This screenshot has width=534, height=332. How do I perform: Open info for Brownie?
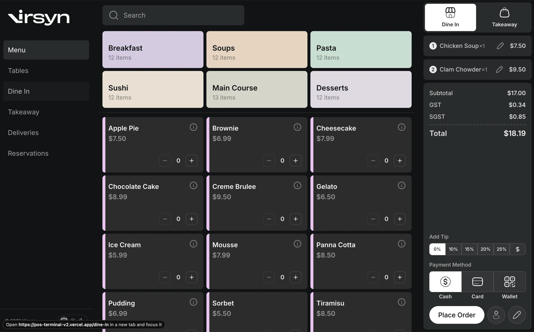point(297,127)
